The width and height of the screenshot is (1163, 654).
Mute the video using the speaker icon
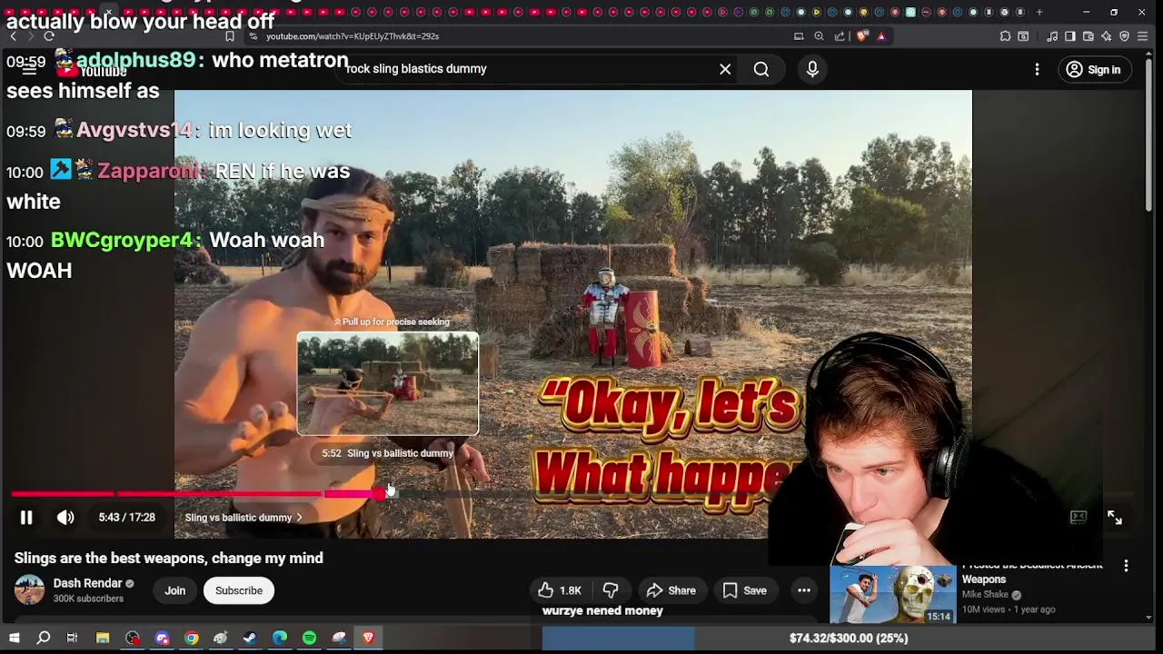click(65, 518)
